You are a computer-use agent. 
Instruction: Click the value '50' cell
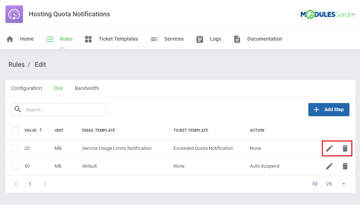click(x=27, y=166)
